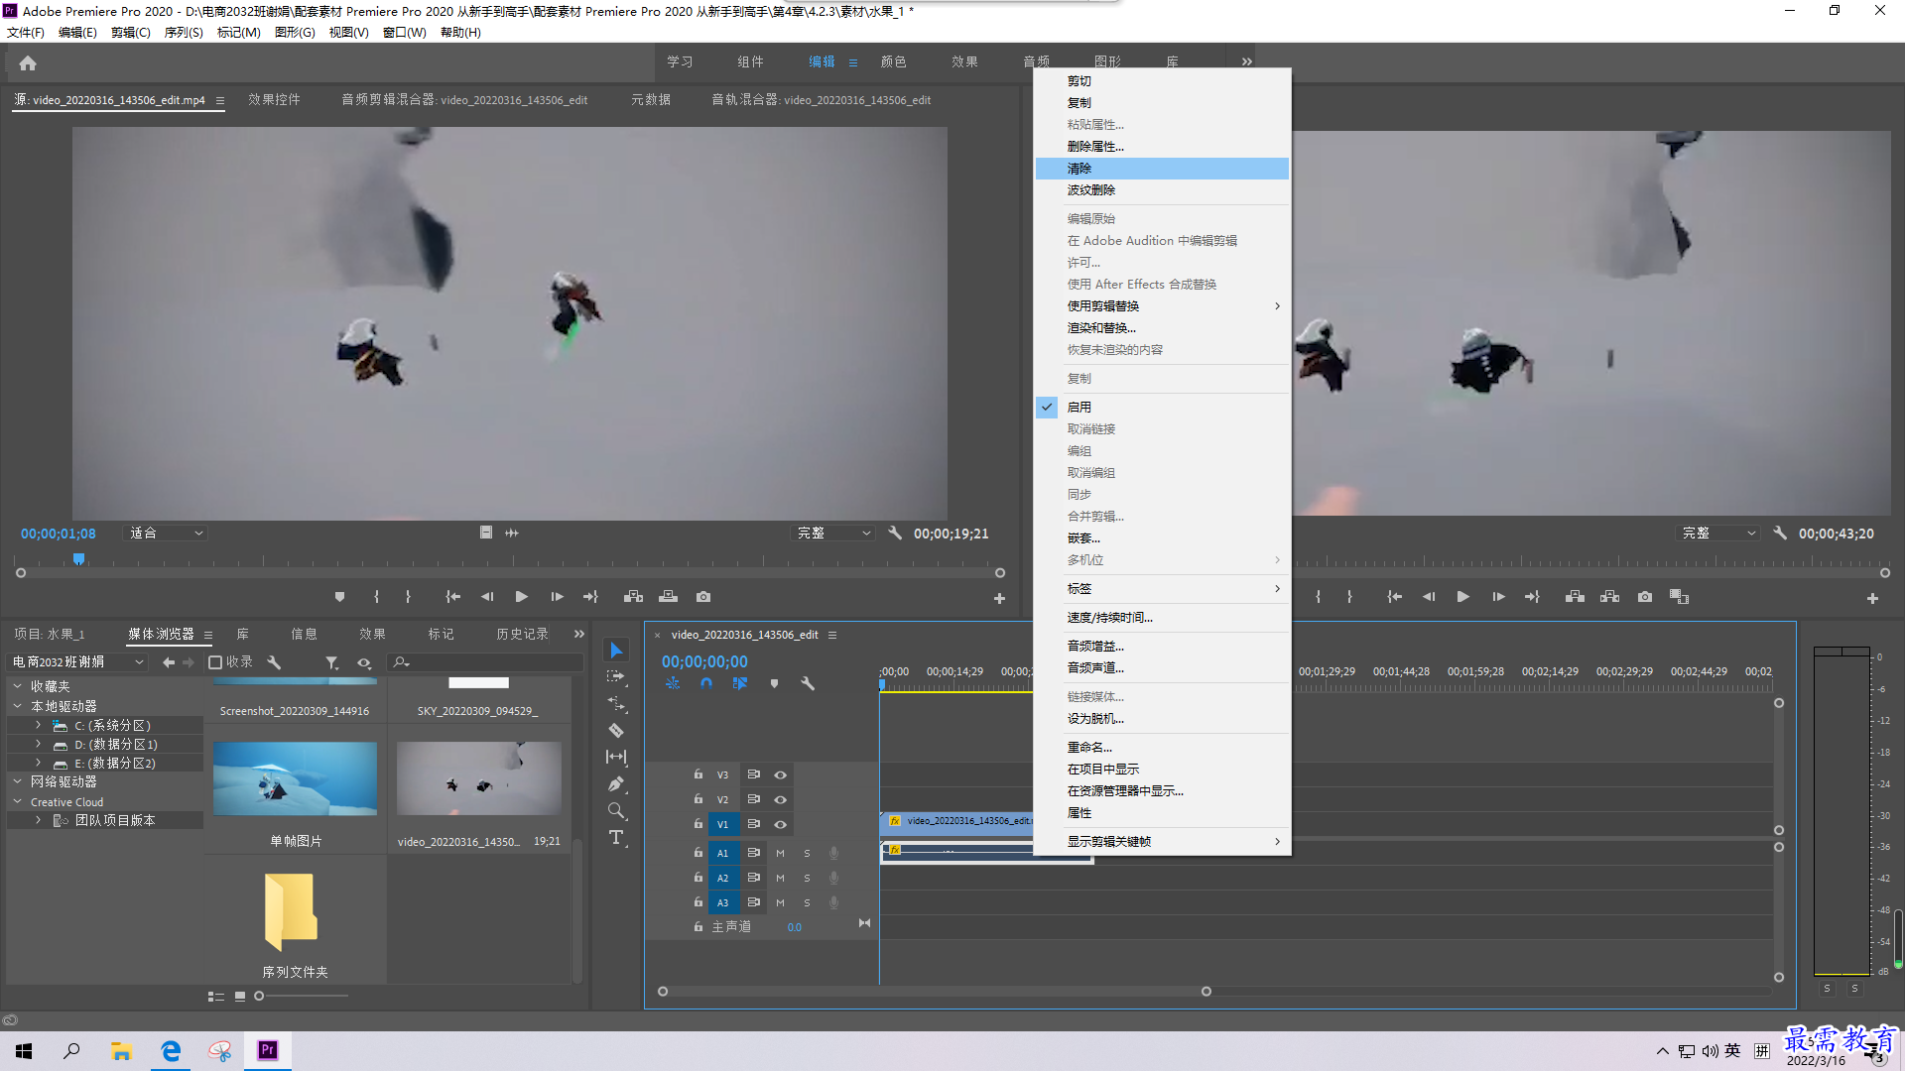Add marker in timeline header
1905x1071 pixels.
[x=774, y=683]
